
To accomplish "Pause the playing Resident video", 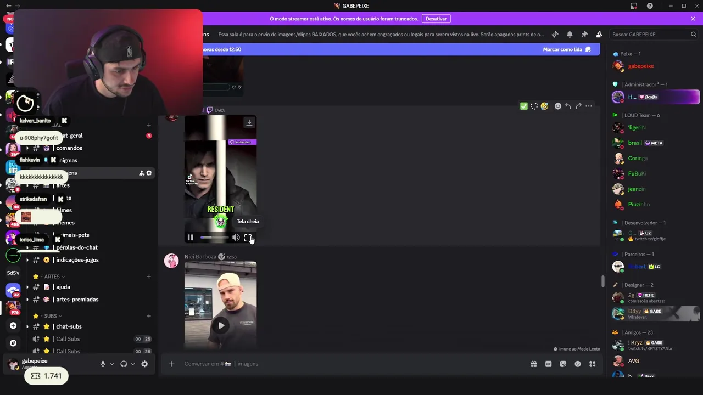I will click(190, 238).
